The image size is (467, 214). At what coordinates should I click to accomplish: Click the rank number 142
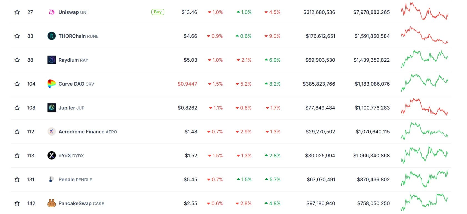[31, 203]
